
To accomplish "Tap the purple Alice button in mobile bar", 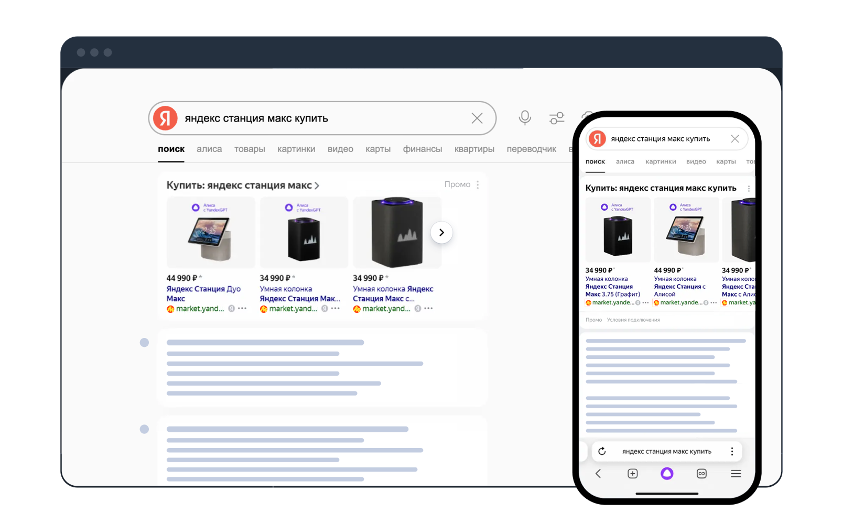I will click(667, 474).
